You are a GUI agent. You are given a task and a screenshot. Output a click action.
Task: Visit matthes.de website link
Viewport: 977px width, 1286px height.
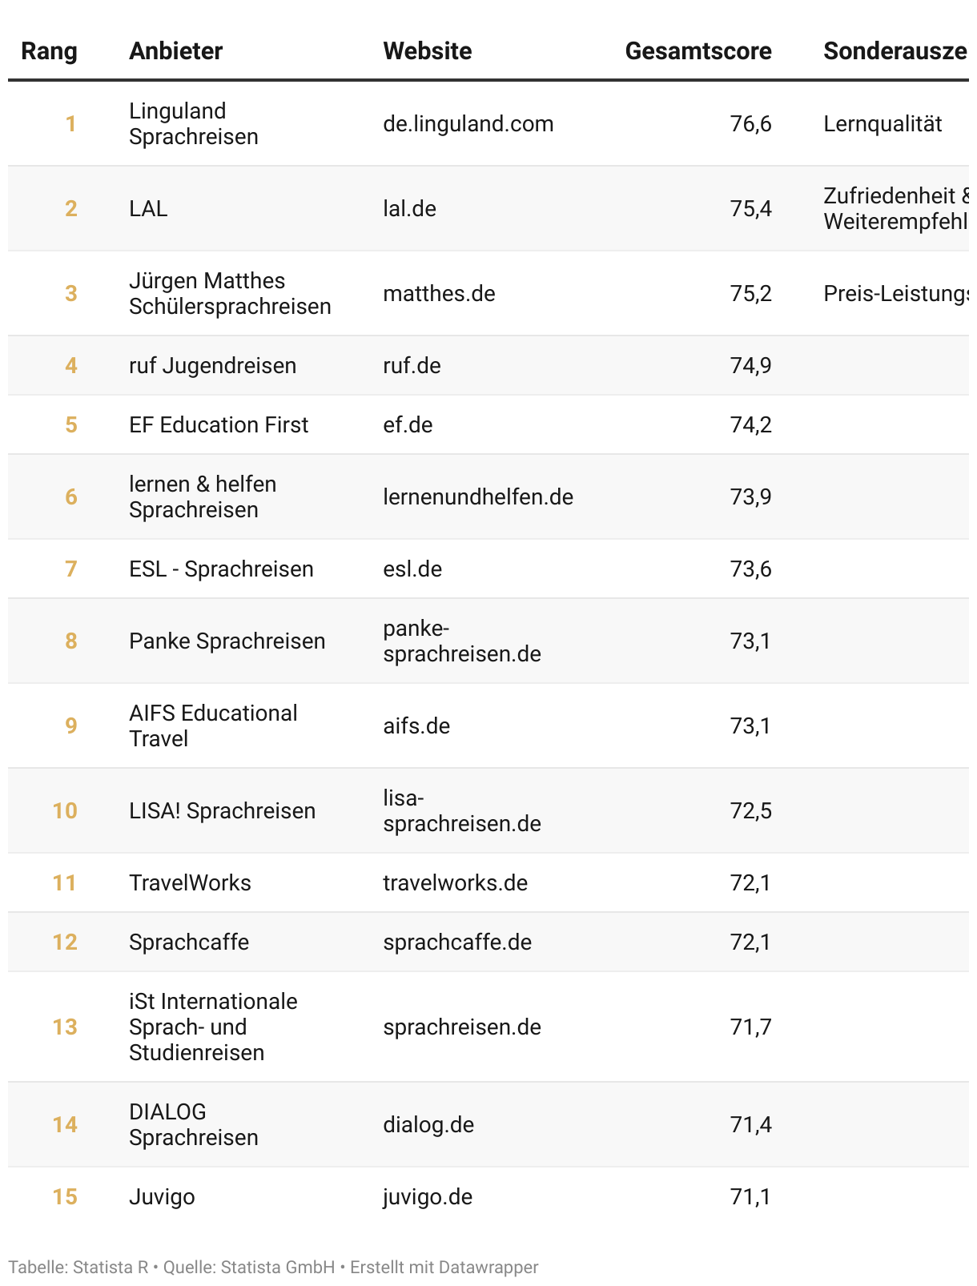click(x=439, y=294)
